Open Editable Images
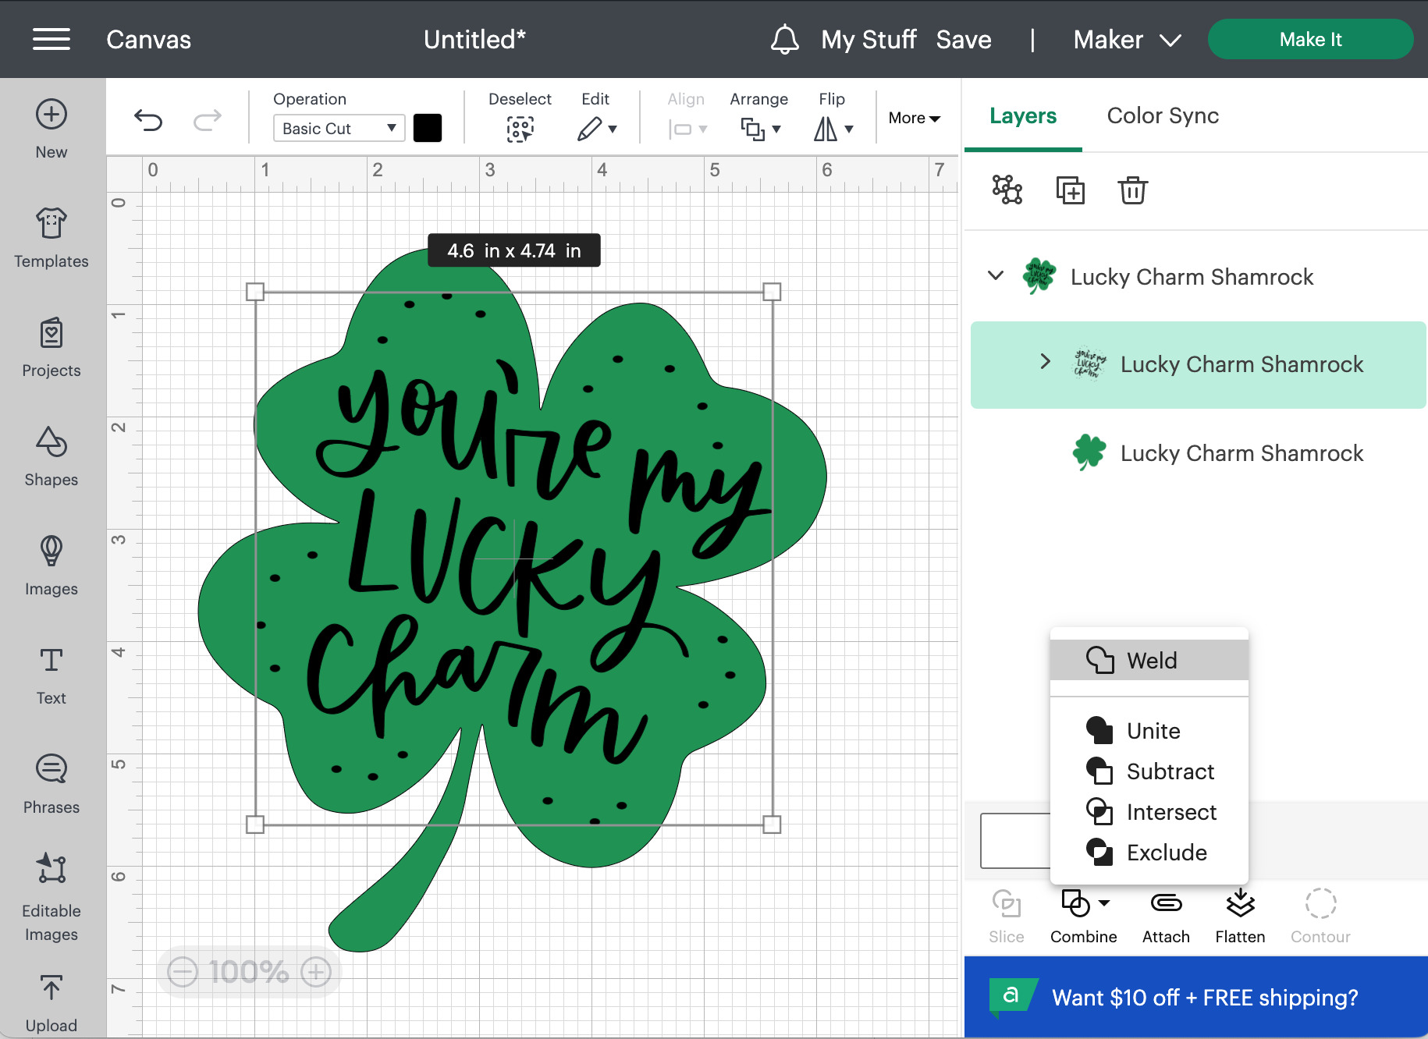This screenshot has height=1039, width=1428. (x=52, y=897)
